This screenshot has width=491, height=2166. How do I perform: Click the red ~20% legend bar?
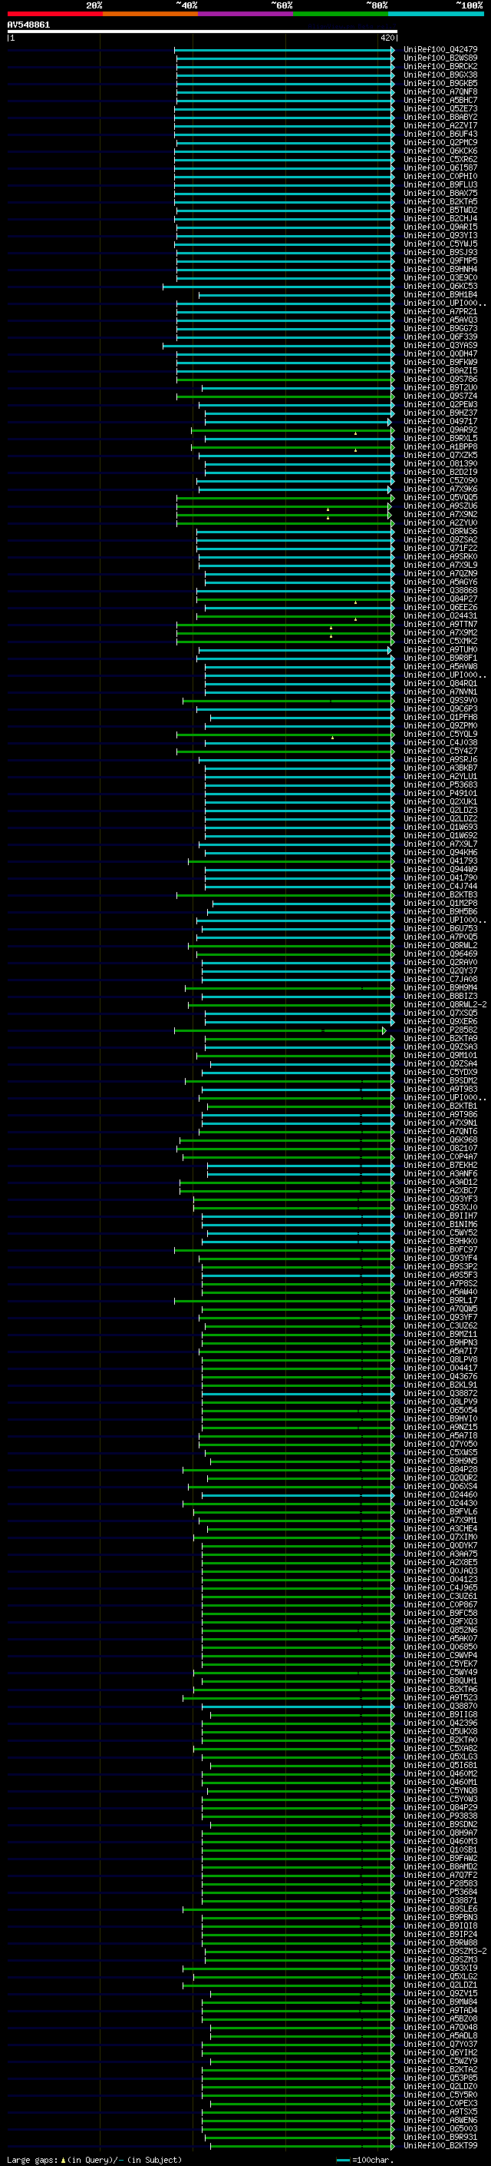click(x=54, y=14)
